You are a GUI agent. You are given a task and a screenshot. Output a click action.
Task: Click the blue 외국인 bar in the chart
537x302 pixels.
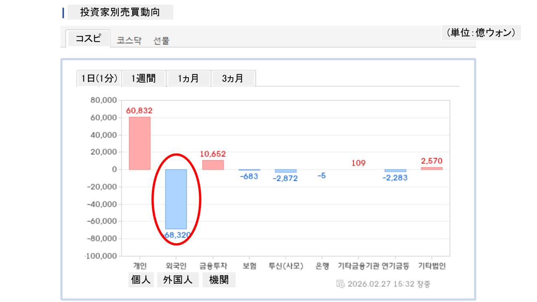coord(176,199)
